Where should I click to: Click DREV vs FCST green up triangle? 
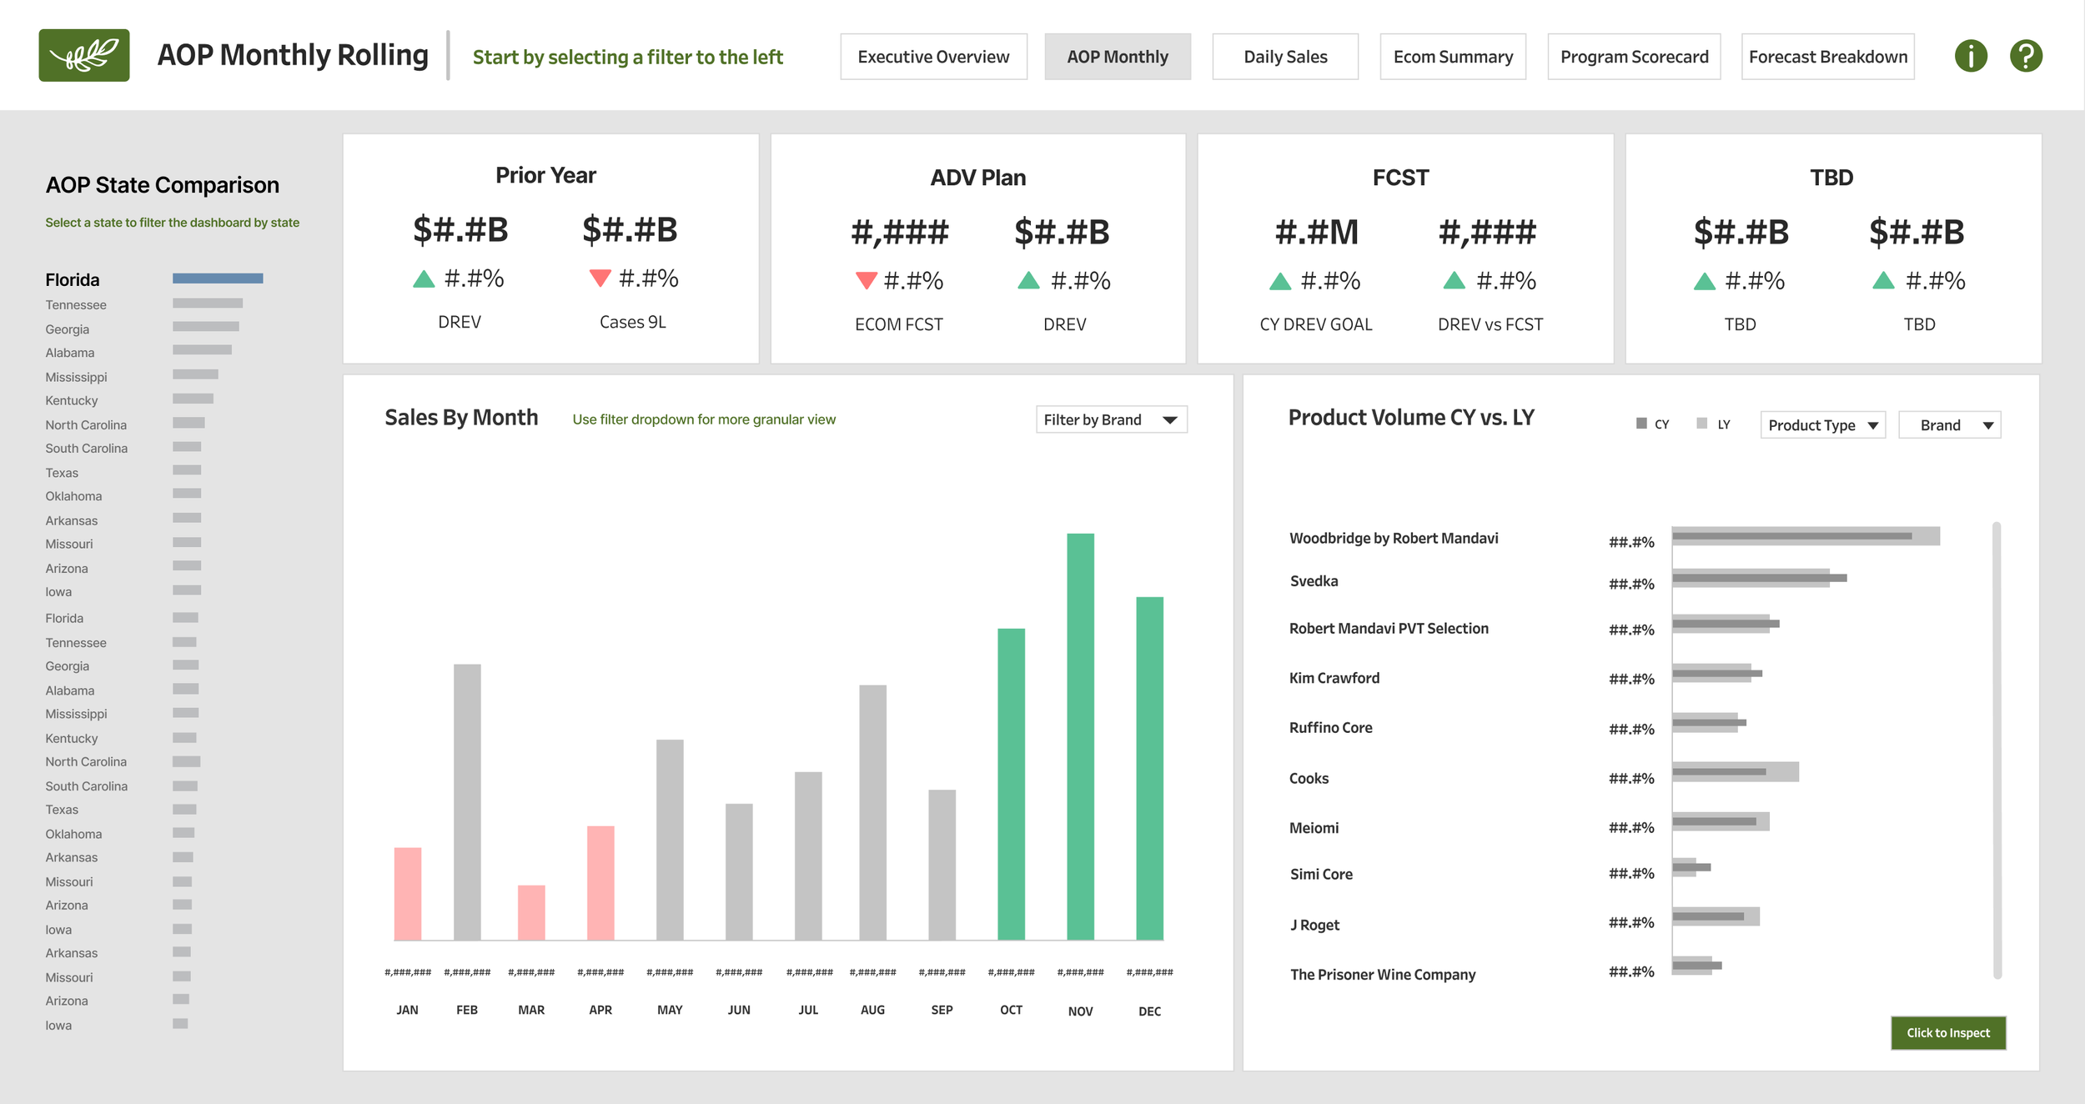(x=1454, y=280)
